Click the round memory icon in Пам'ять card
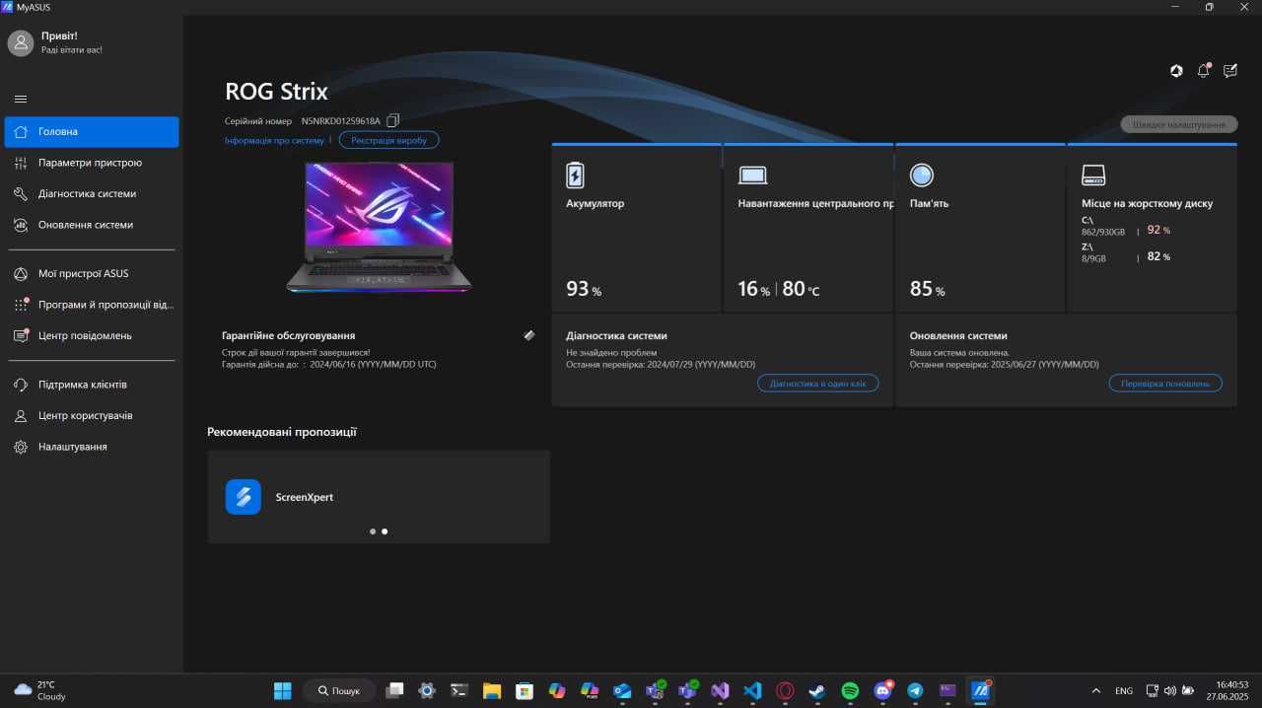Image resolution: width=1262 pixels, height=708 pixels. coord(921,176)
